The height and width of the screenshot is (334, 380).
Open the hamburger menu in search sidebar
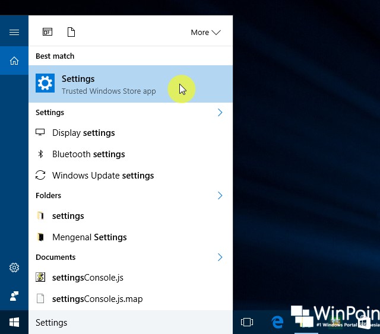click(14, 32)
